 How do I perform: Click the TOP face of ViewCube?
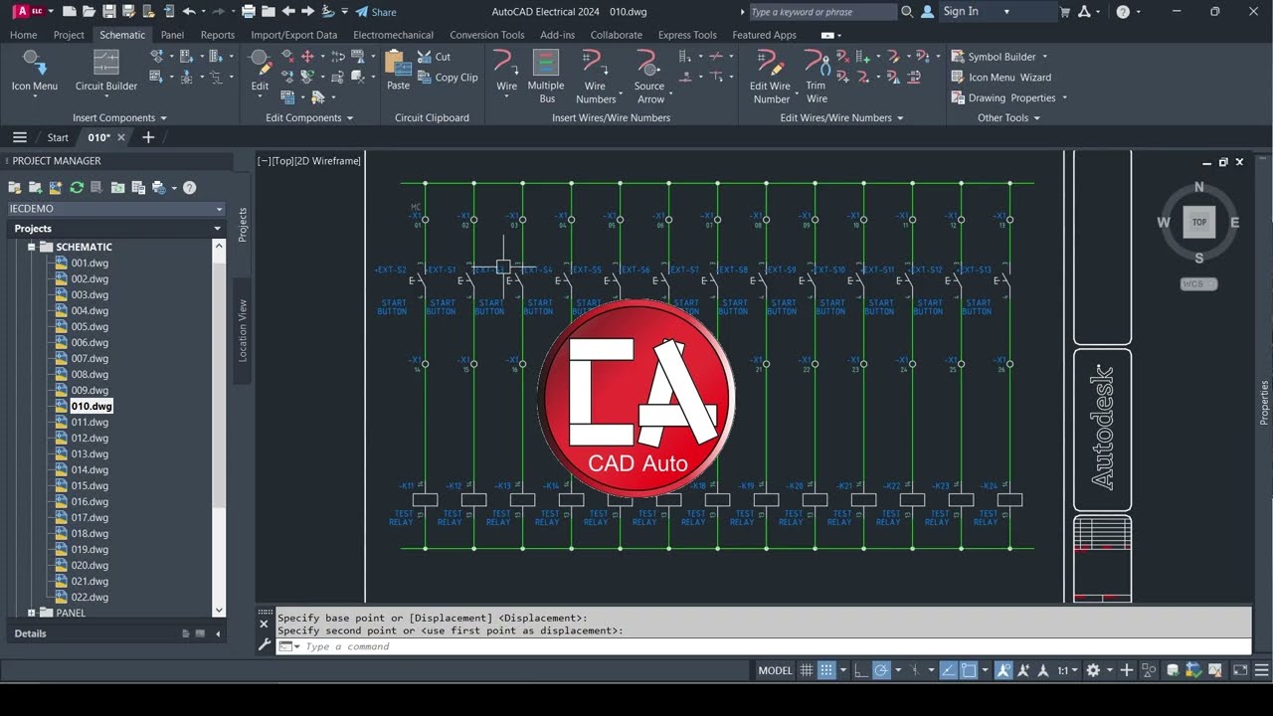pyautogui.click(x=1198, y=223)
